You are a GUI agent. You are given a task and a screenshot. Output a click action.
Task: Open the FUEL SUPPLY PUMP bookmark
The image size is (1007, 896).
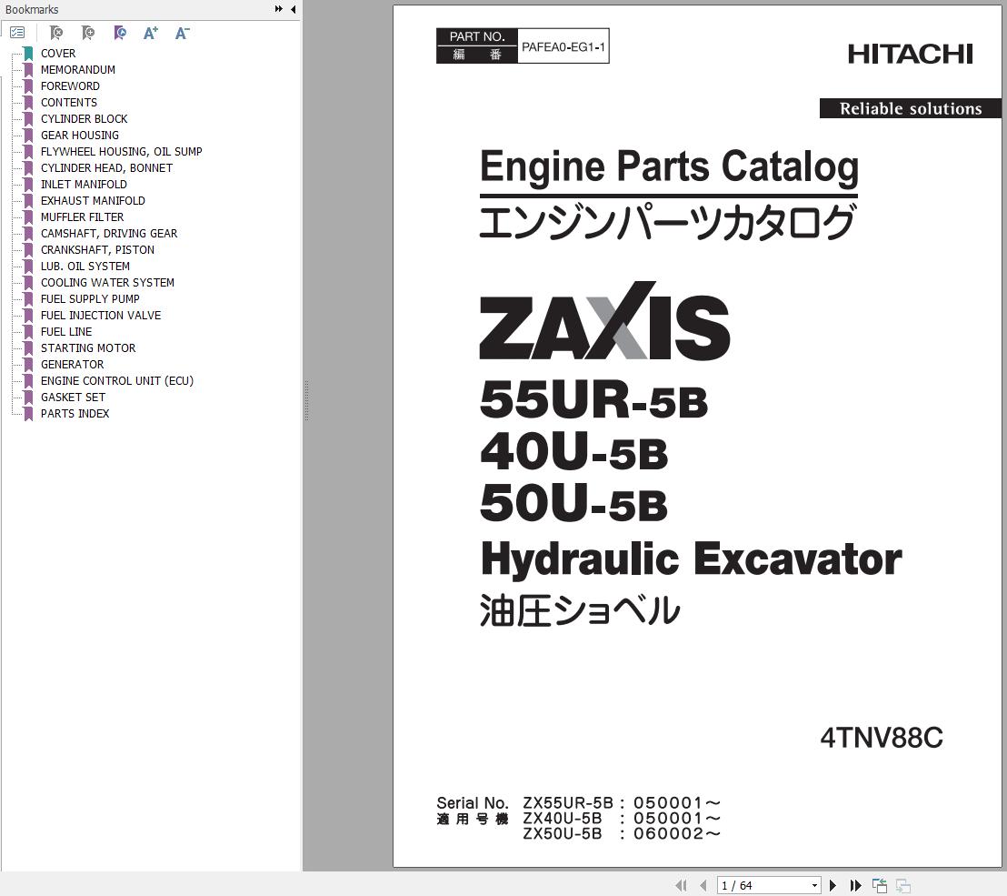pyautogui.click(x=90, y=298)
